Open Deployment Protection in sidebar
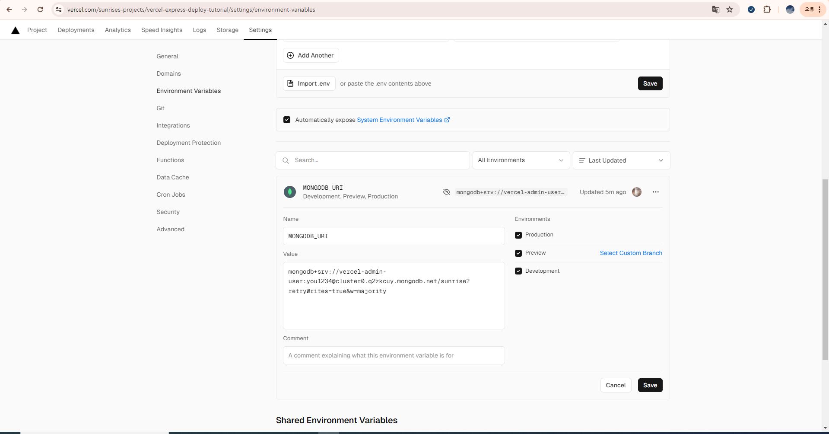The image size is (829, 434). tap(188, 143)
